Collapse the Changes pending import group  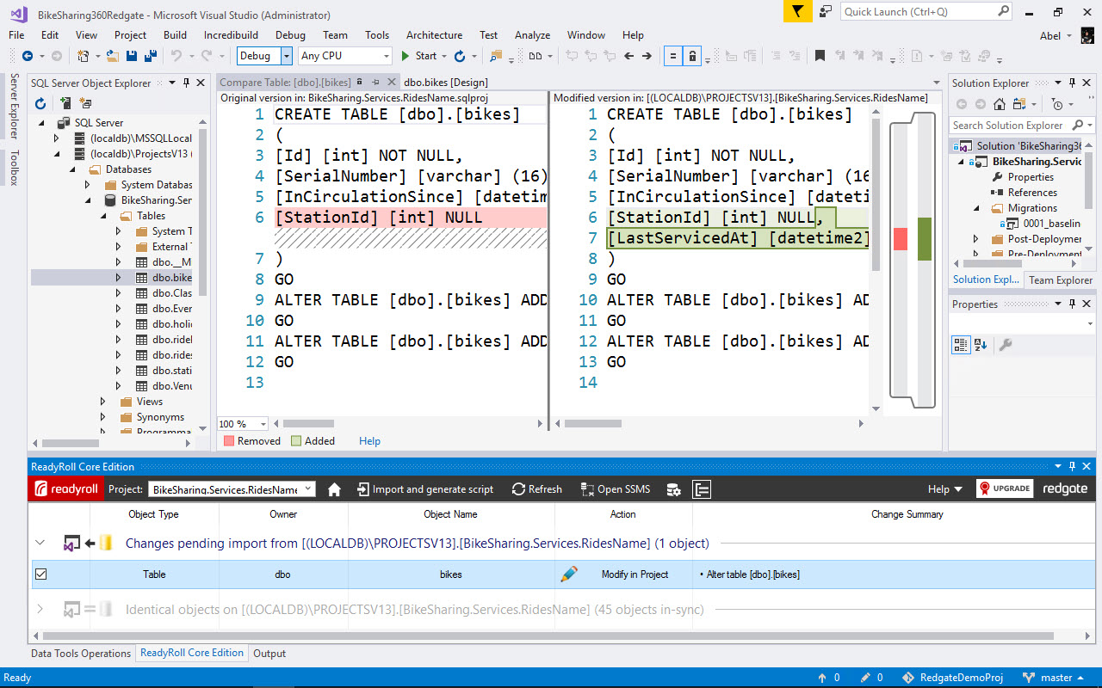(40, 544)
